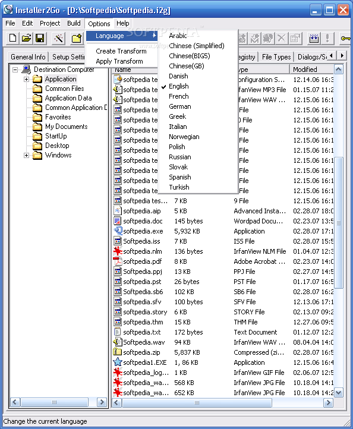Click the softpedia.exe application icon
Image resolution: width=353 pixels, height=429 pixels.
[118, 231]
